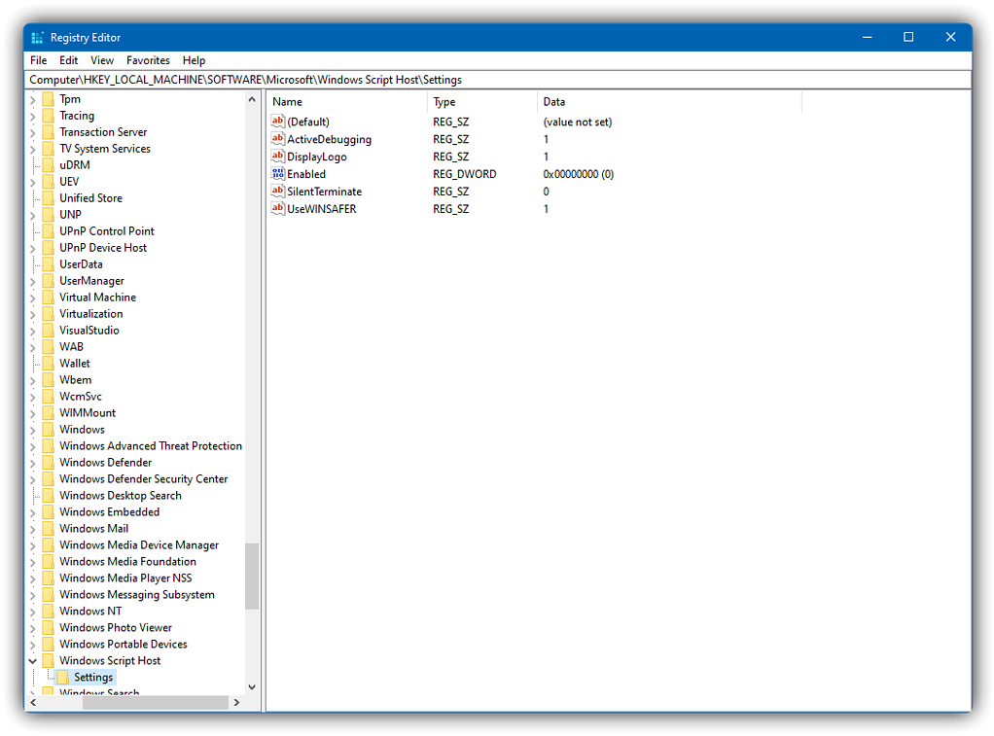Click the tree pane vertical scrollbar thumb

click(252, 576)
